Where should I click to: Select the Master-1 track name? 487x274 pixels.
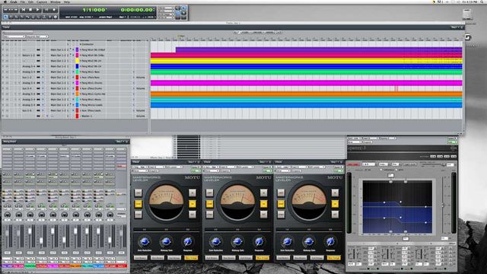click(x=87, y=116)
